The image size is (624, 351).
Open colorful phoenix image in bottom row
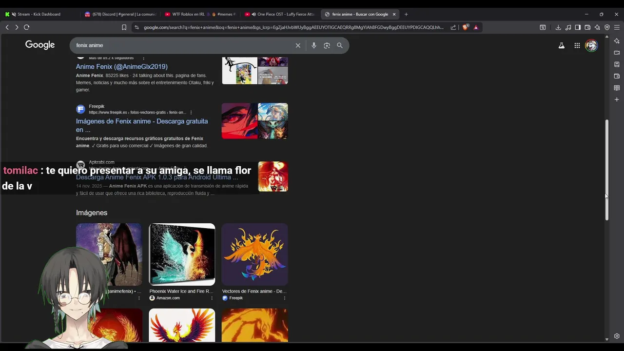coord(182,325)
